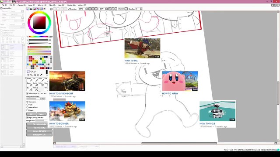The width and height of the screenshot is (280, 157).
Task: Open the Edit menu
Action: (12, 5)
